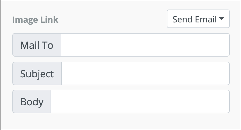Viewport: 241px width, 130px height.
Task: Select the recipient email address field
Action: pos(145,45)
